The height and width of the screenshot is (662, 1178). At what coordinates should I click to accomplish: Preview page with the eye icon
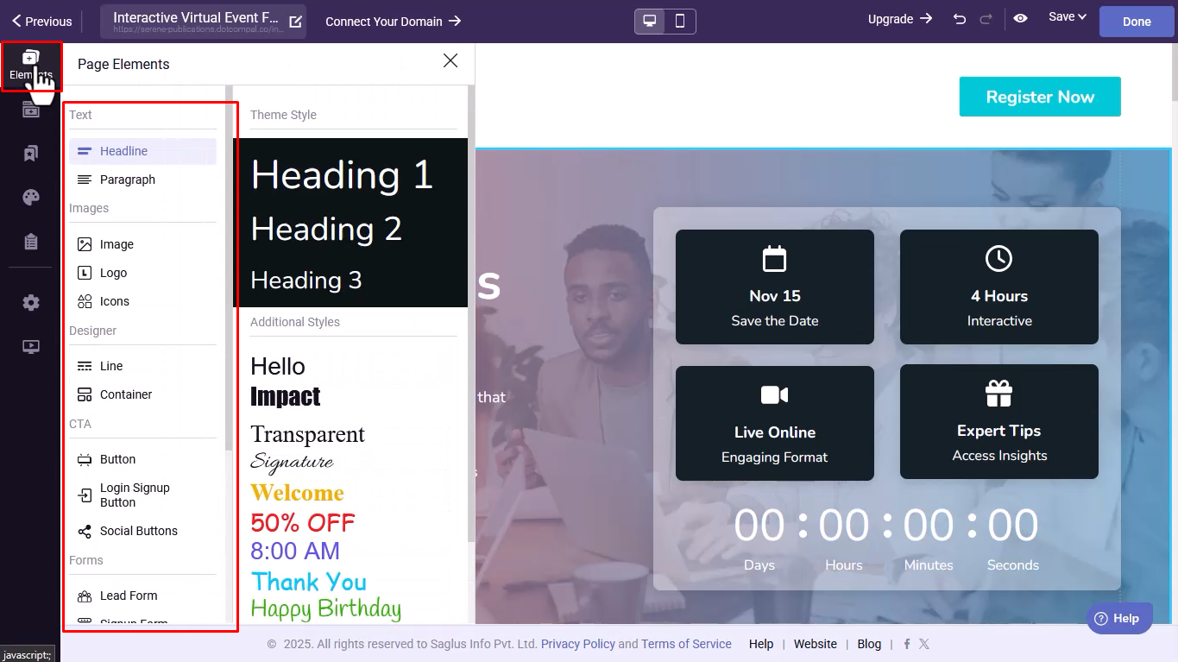1021,18
